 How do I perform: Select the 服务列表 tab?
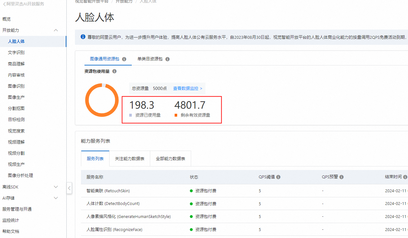(x=95, y=159)
